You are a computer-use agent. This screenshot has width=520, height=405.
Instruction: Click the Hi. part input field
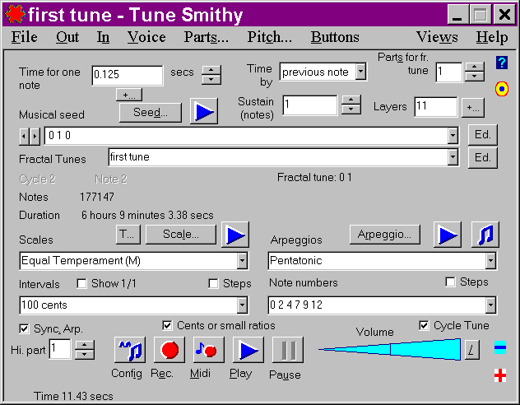[60, 349]
